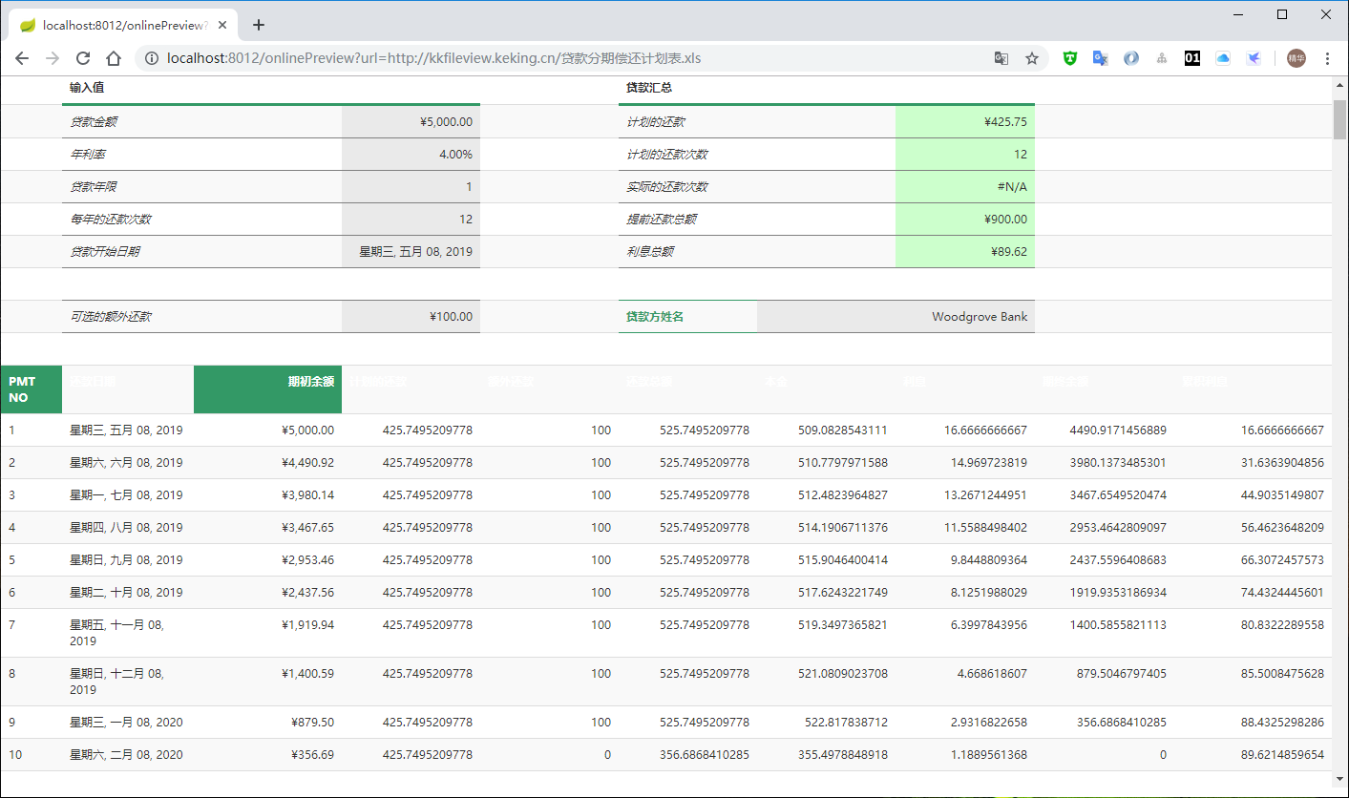Open the purple bird extension icon
The height and width of the screenshot is (798, 1349).
coord(1254,58)
